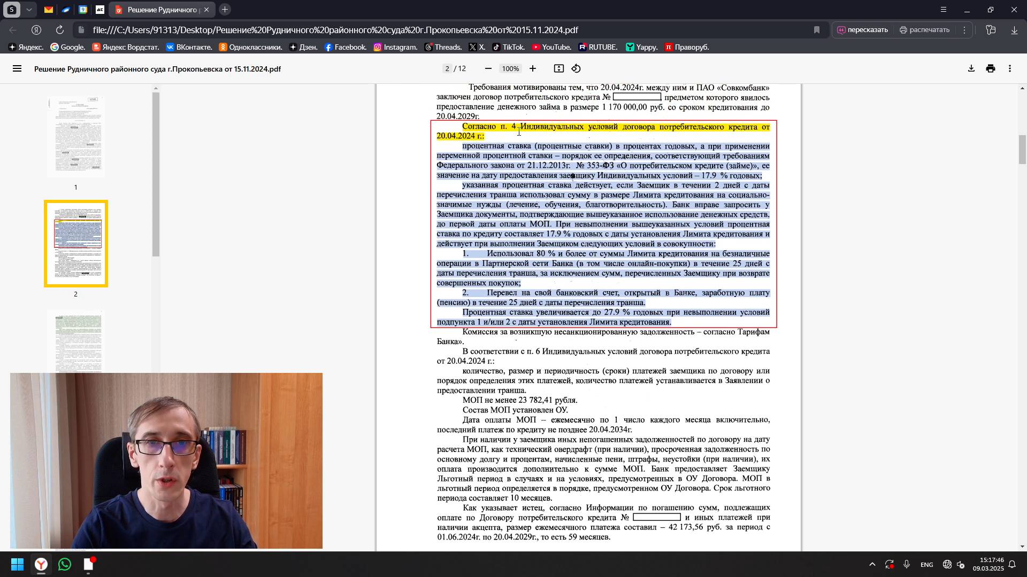Screen dimensions: 1027x577
Task: Download the PDF from viewer toolbar
Action: (971, 68)
